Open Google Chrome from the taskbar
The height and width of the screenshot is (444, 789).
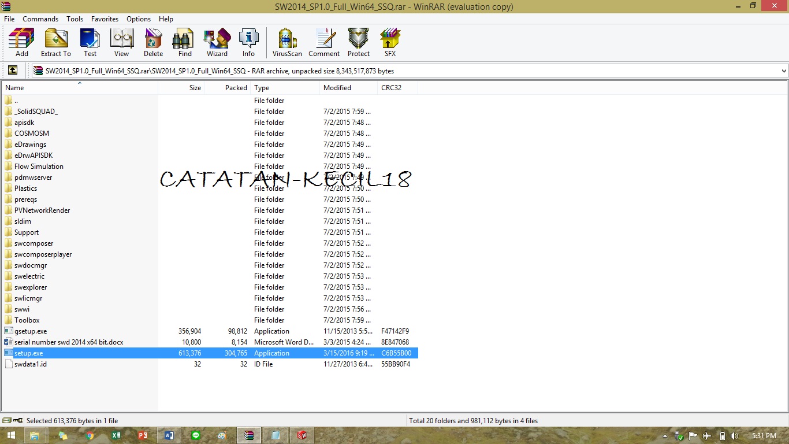point(89,435)
